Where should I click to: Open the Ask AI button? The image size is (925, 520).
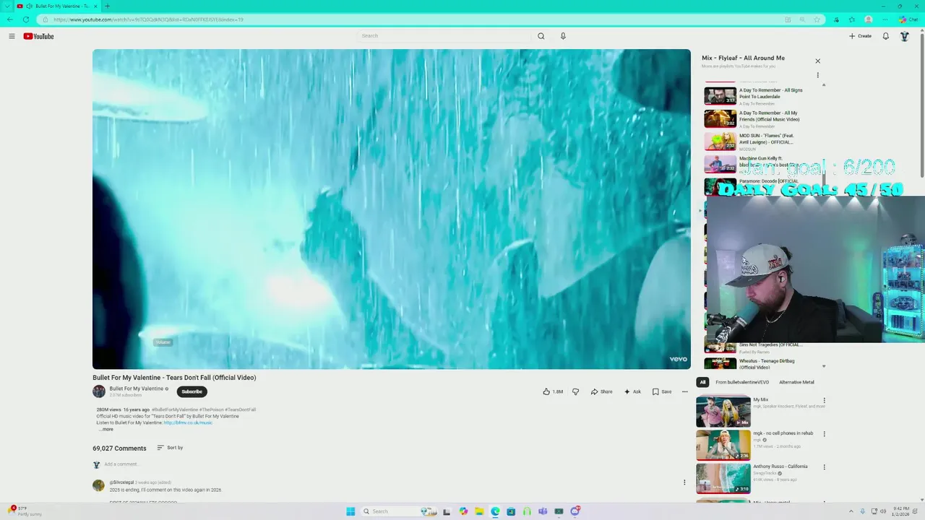[632, 391]
